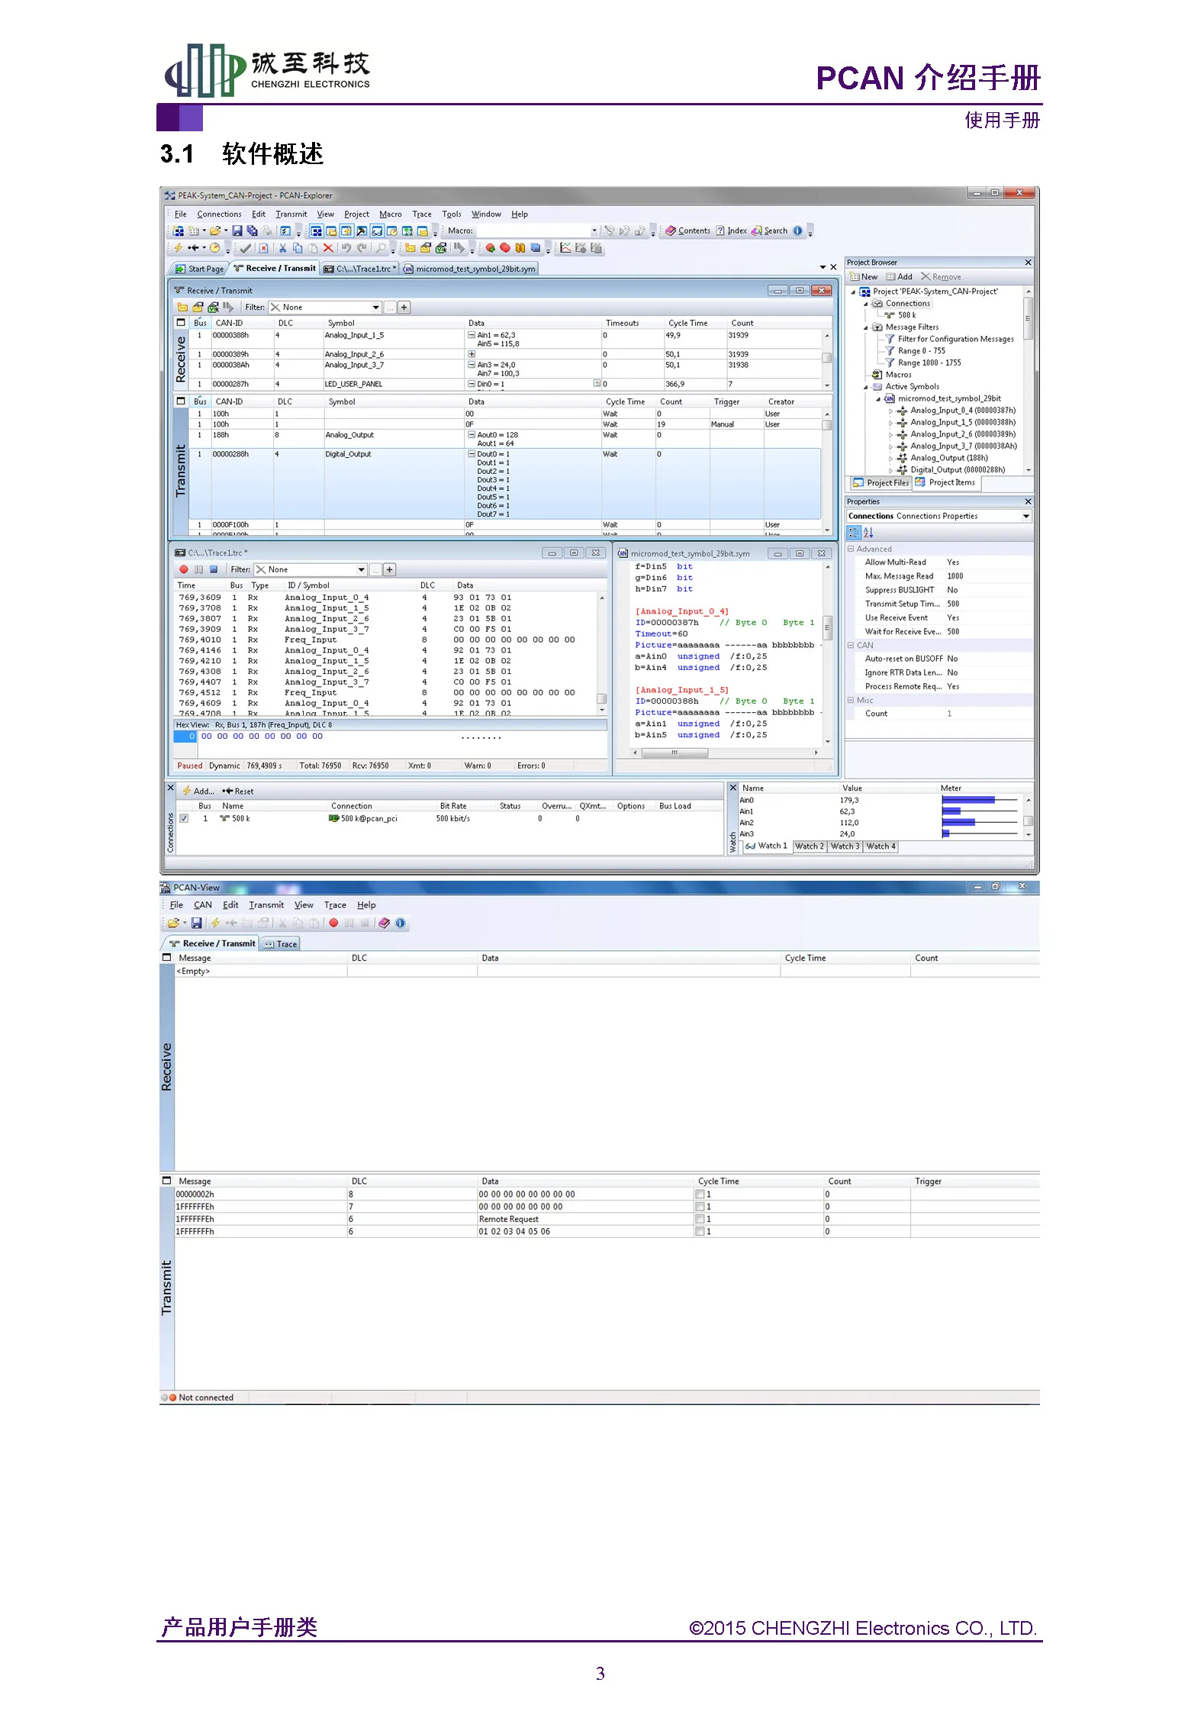Image resolution: width=1188 pixels, height=1734 pixels.
Task: Click the blue floppy save icon in PCAN-View
Action: tap(197, 923)
